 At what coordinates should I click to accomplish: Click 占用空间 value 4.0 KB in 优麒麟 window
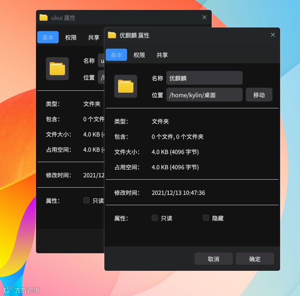click(x=175, y=167)
